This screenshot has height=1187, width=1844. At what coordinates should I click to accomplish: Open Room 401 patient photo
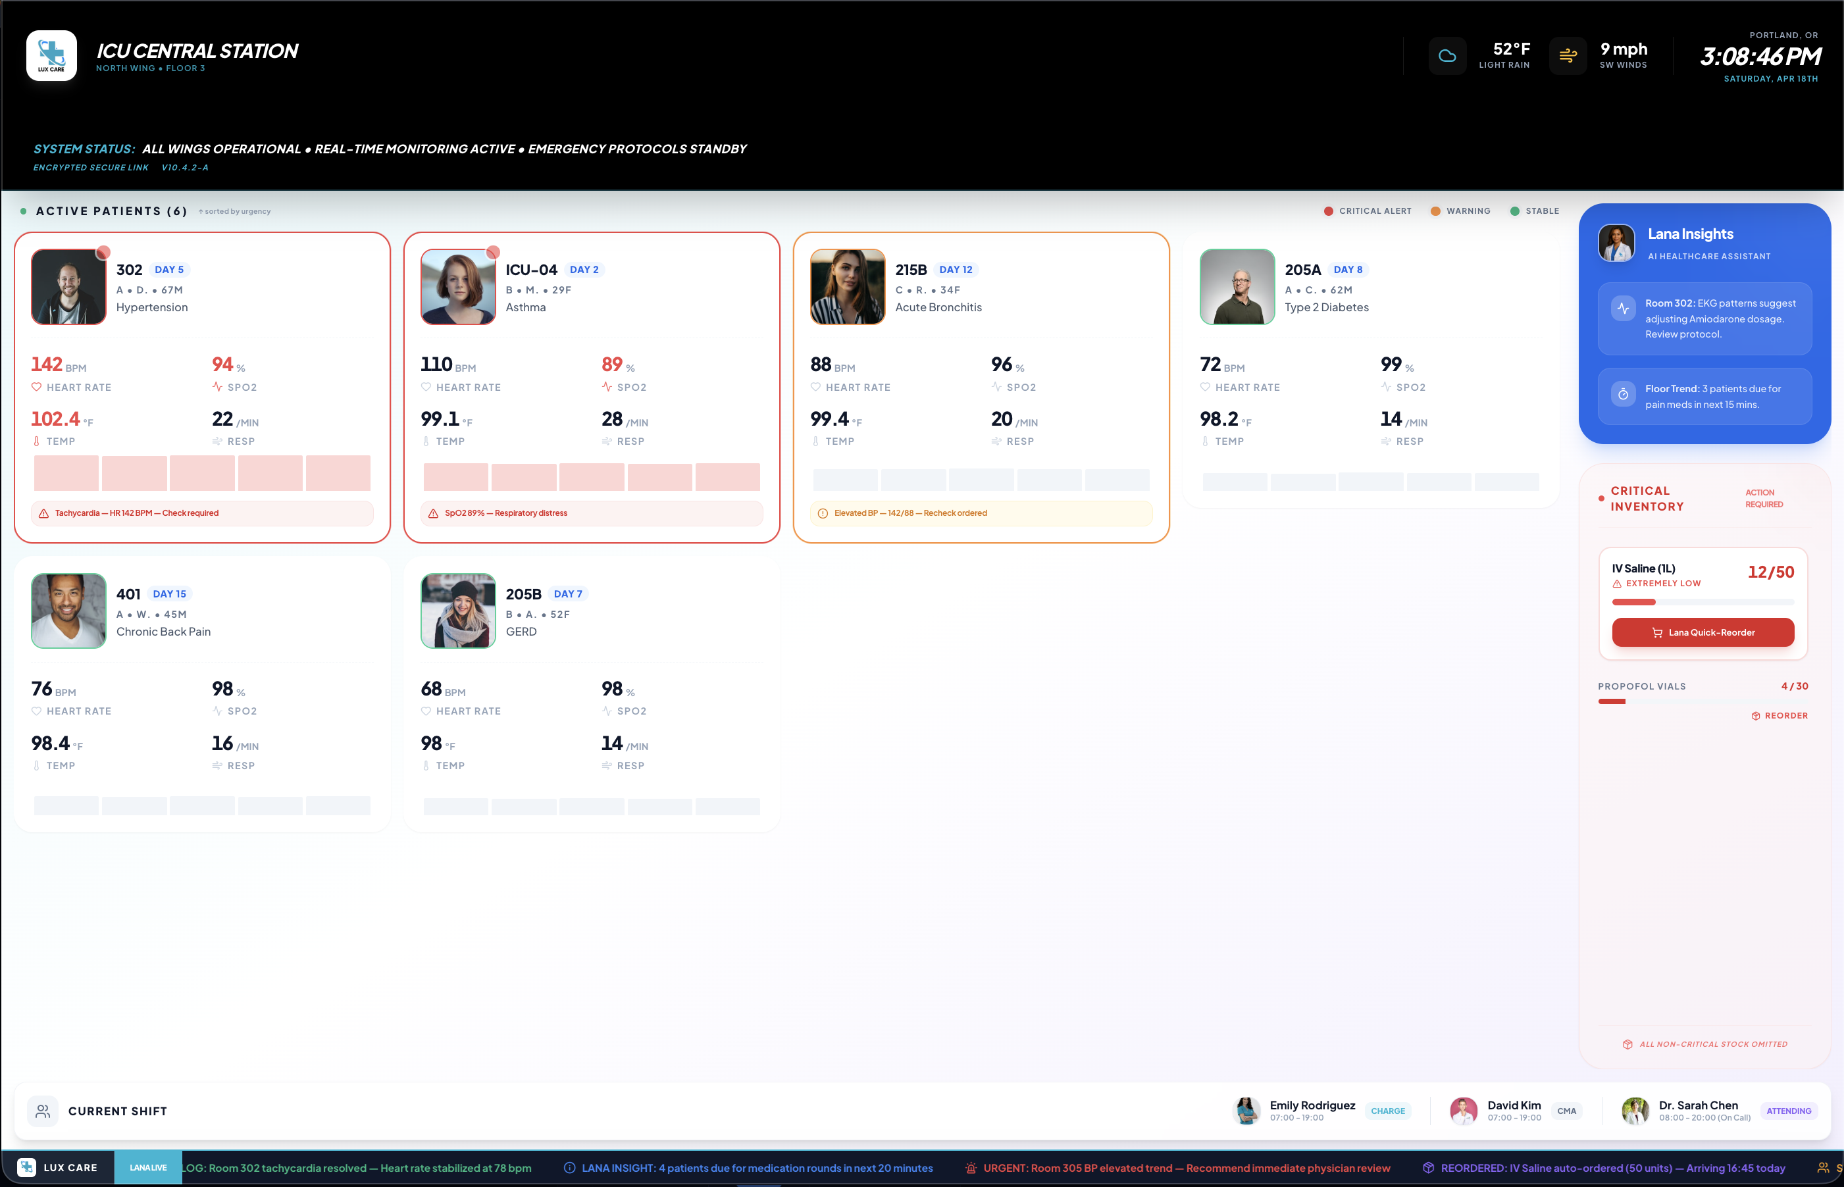(x=68, y=611)
